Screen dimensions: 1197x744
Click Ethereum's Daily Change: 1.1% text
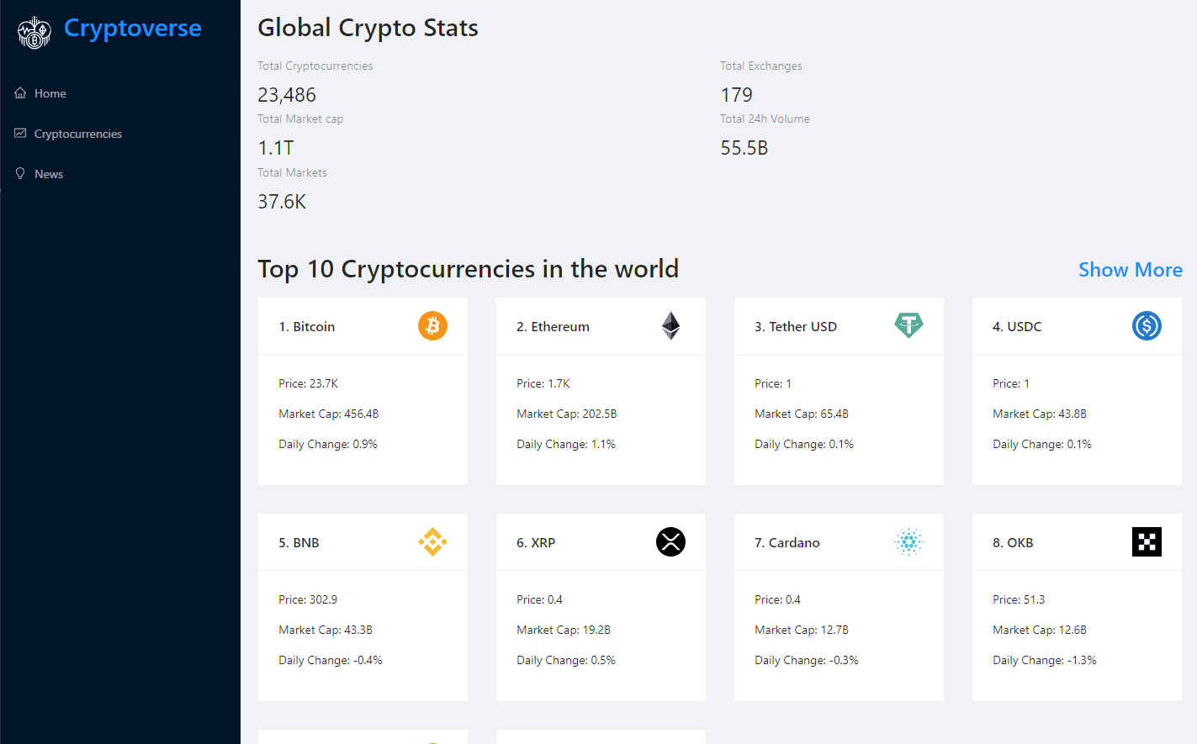tap(566, 444)
